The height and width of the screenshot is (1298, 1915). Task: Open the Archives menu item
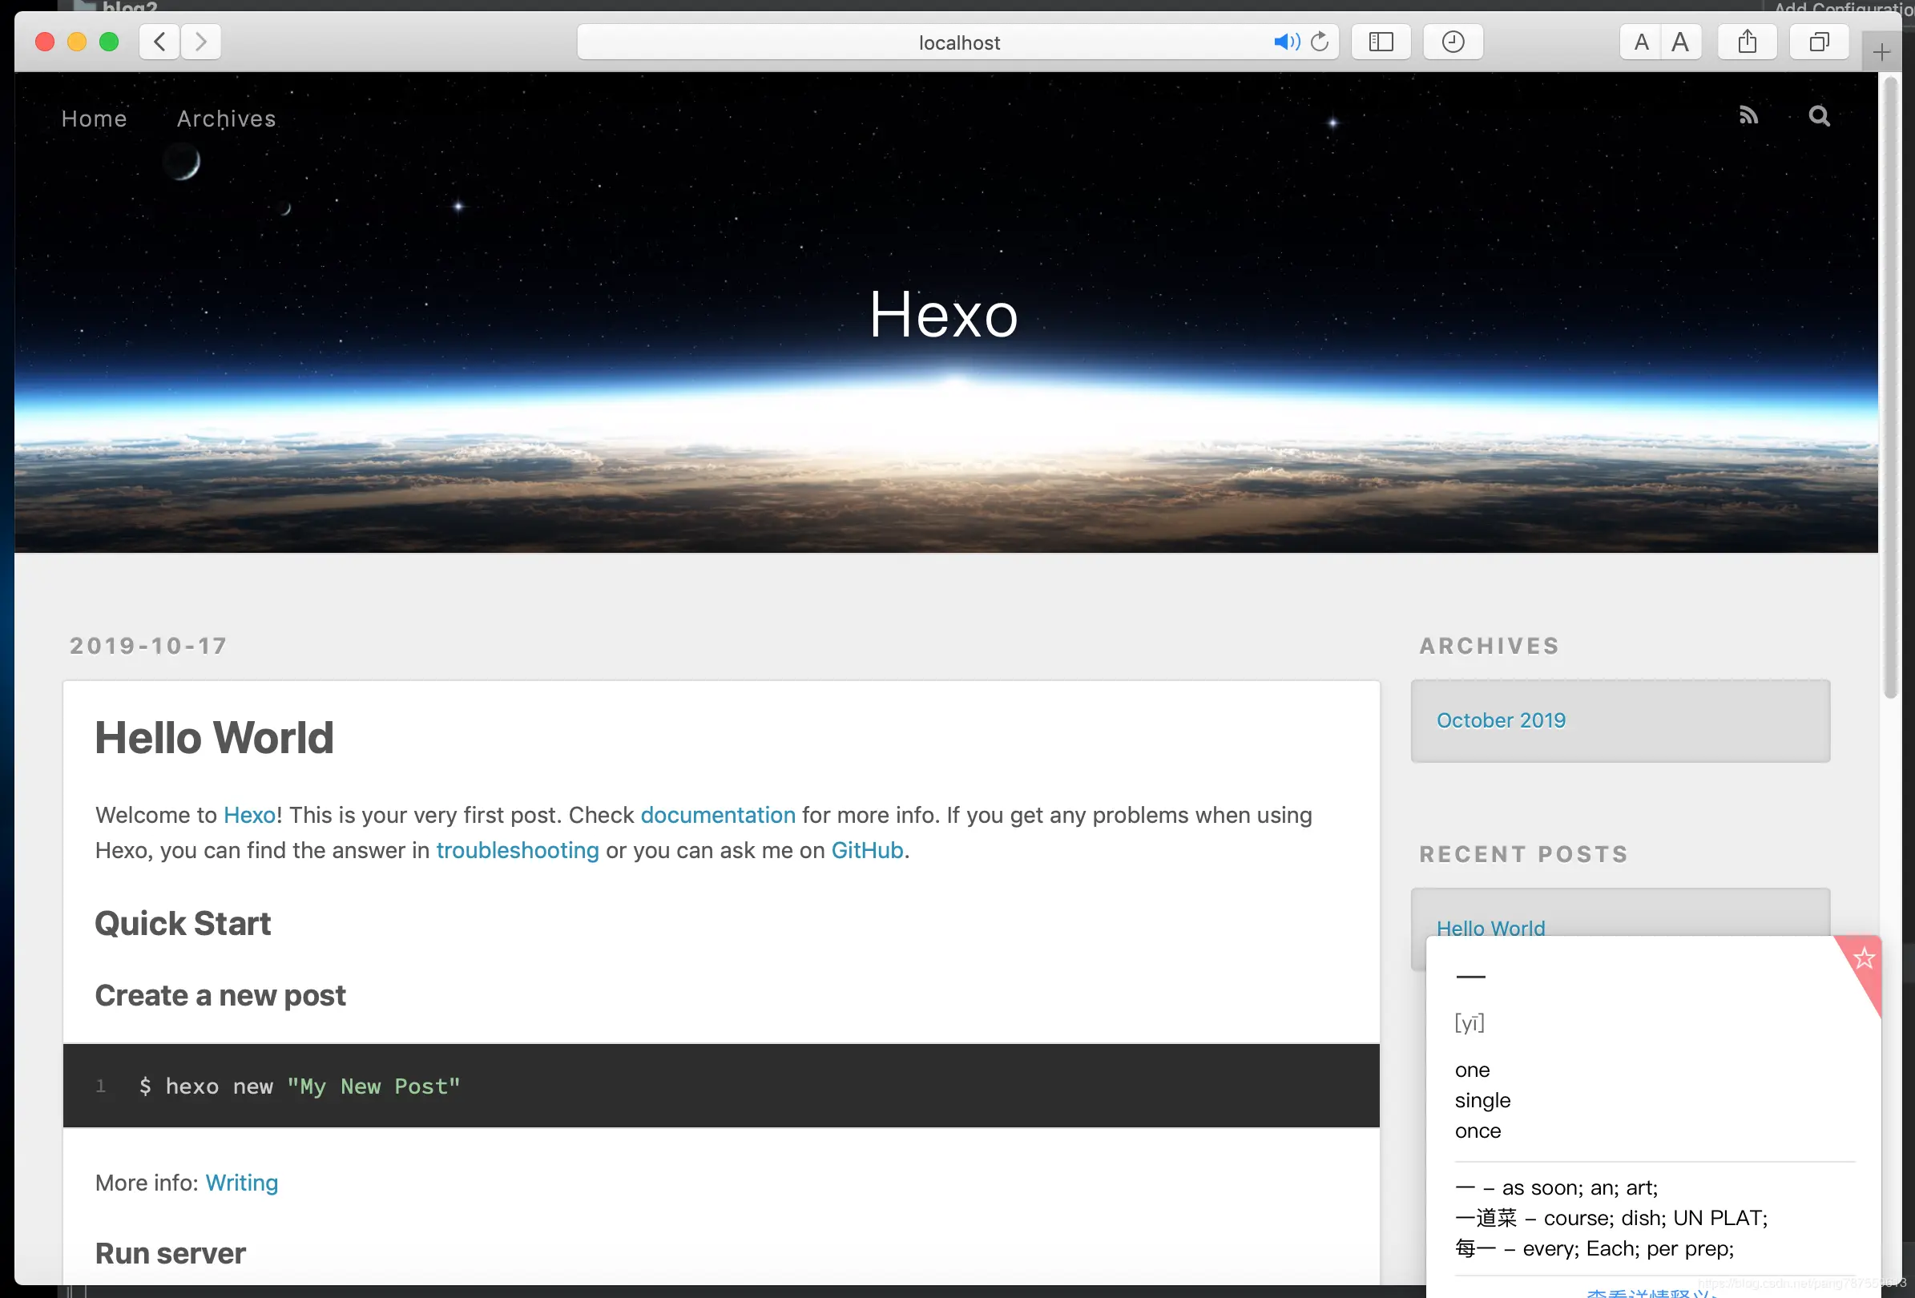point(226,119)
